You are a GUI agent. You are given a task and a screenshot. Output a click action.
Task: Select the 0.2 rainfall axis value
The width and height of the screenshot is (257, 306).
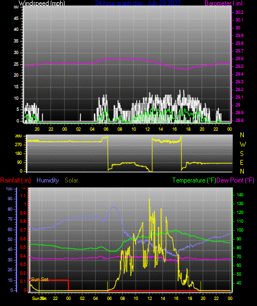pyautogui.click(x=23, y=273)
